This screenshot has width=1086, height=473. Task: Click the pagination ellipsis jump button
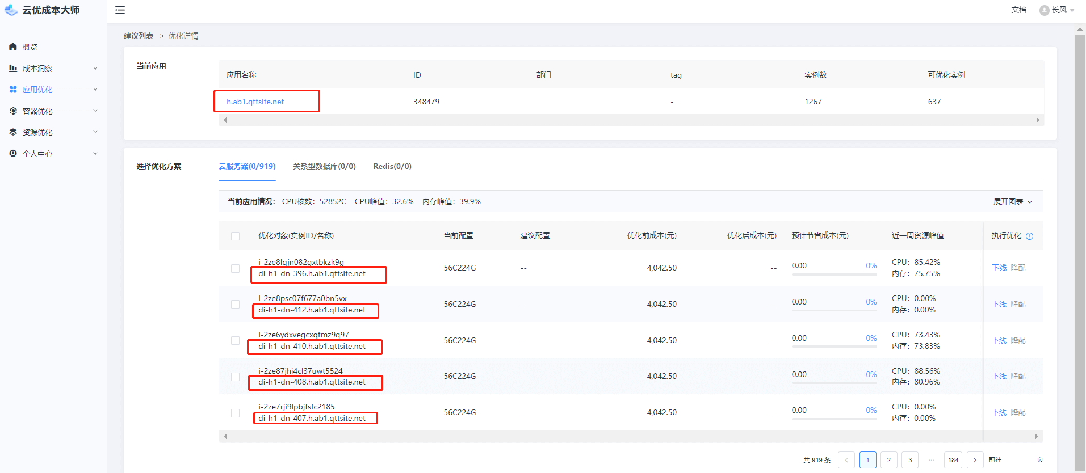click(931, 460)
